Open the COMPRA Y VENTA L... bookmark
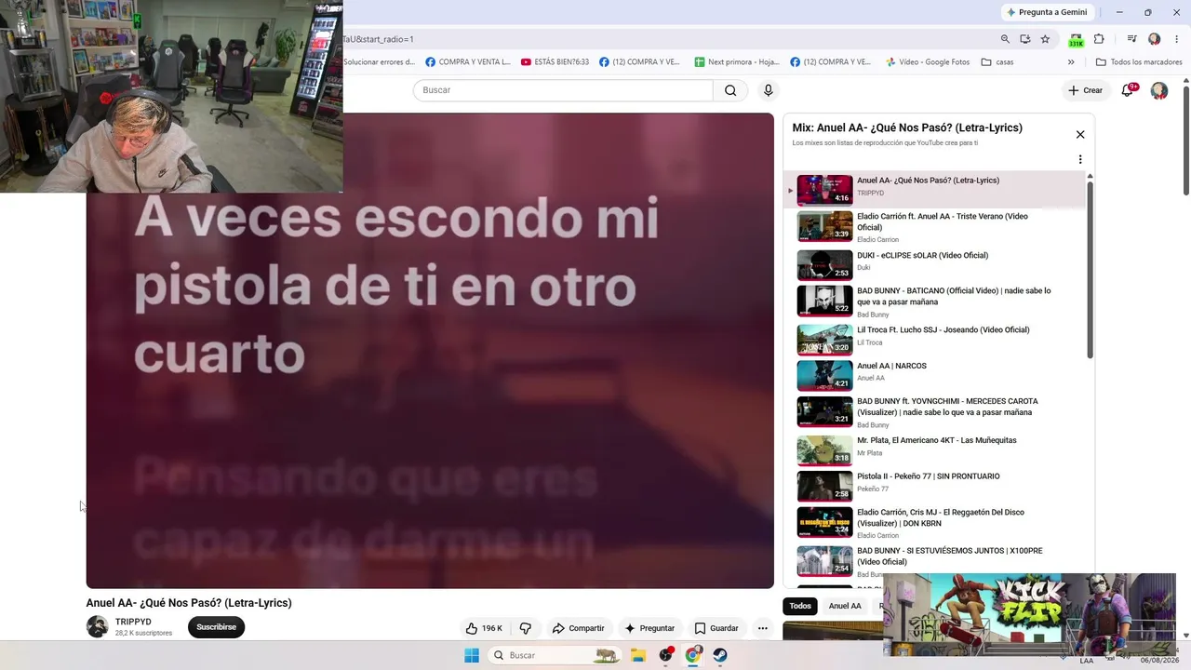 pos(467,62)
